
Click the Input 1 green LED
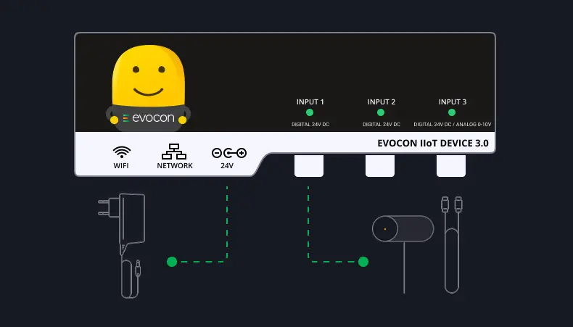(x=310, y=112)
